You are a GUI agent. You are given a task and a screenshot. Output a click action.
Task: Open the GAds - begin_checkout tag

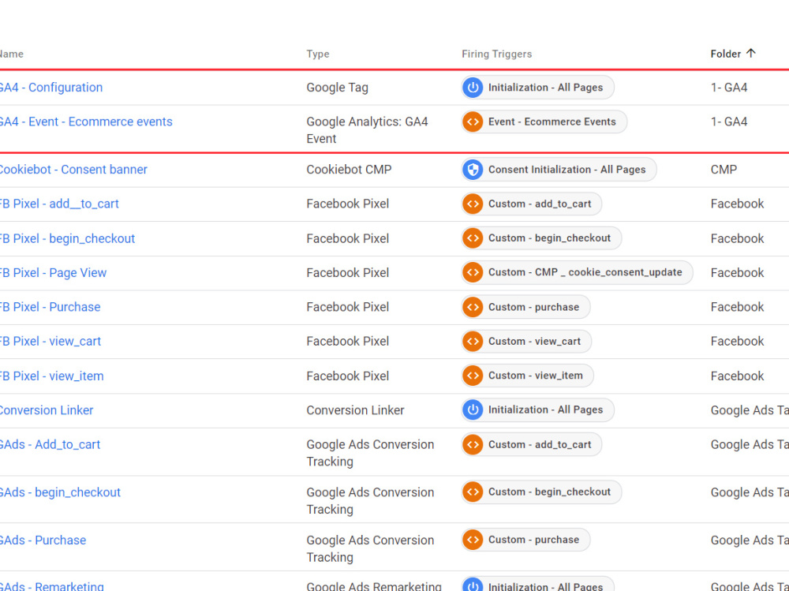point(60,492)
